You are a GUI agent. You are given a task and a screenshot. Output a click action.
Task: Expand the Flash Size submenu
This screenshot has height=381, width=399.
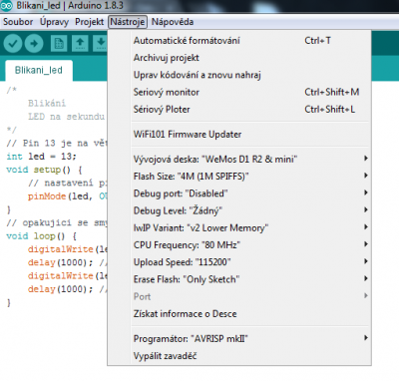(251, 176)
